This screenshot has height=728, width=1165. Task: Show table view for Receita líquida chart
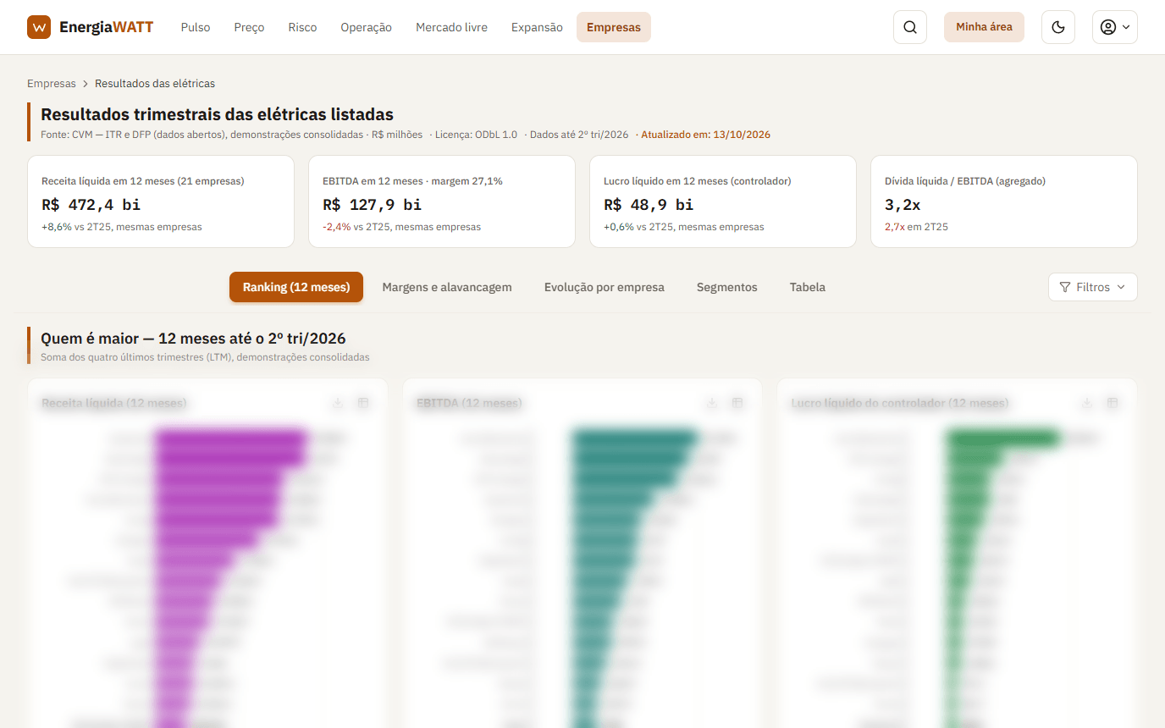pos(363,403)
